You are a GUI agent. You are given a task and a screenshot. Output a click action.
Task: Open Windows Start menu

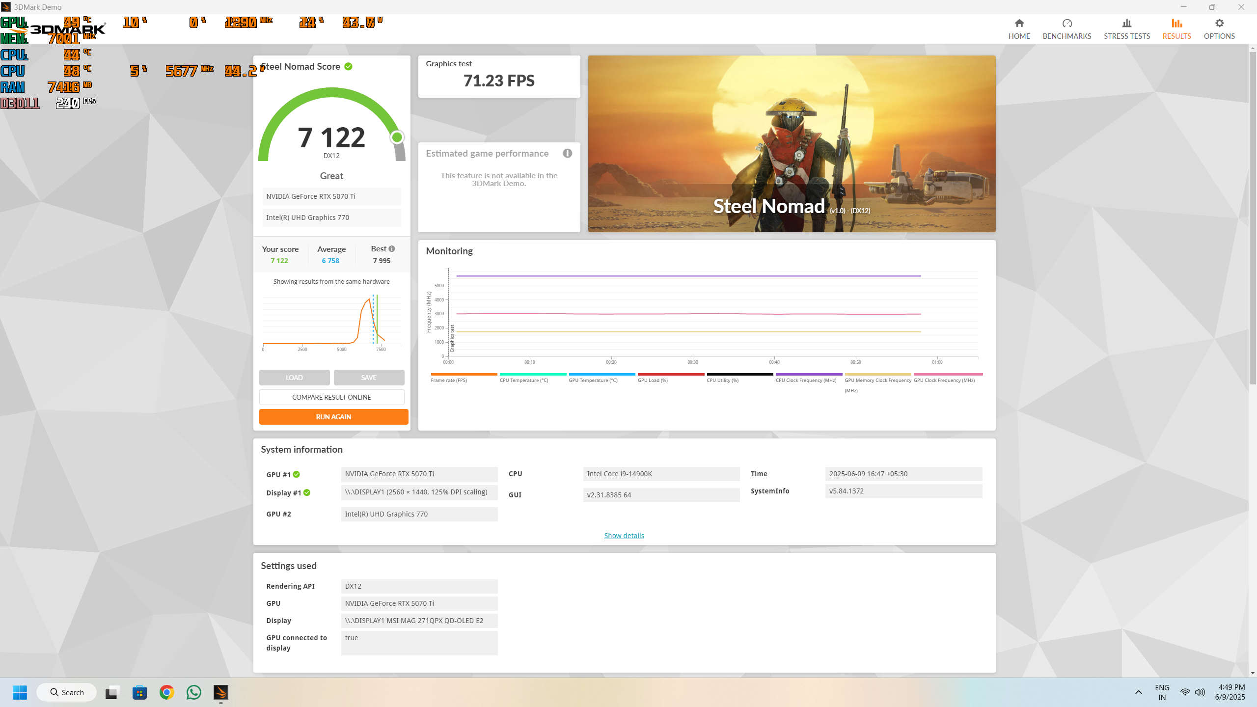[20, 692]
